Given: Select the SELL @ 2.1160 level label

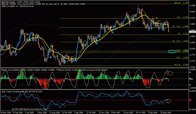Looking at the screenshot, I should [x=181, y=3].
